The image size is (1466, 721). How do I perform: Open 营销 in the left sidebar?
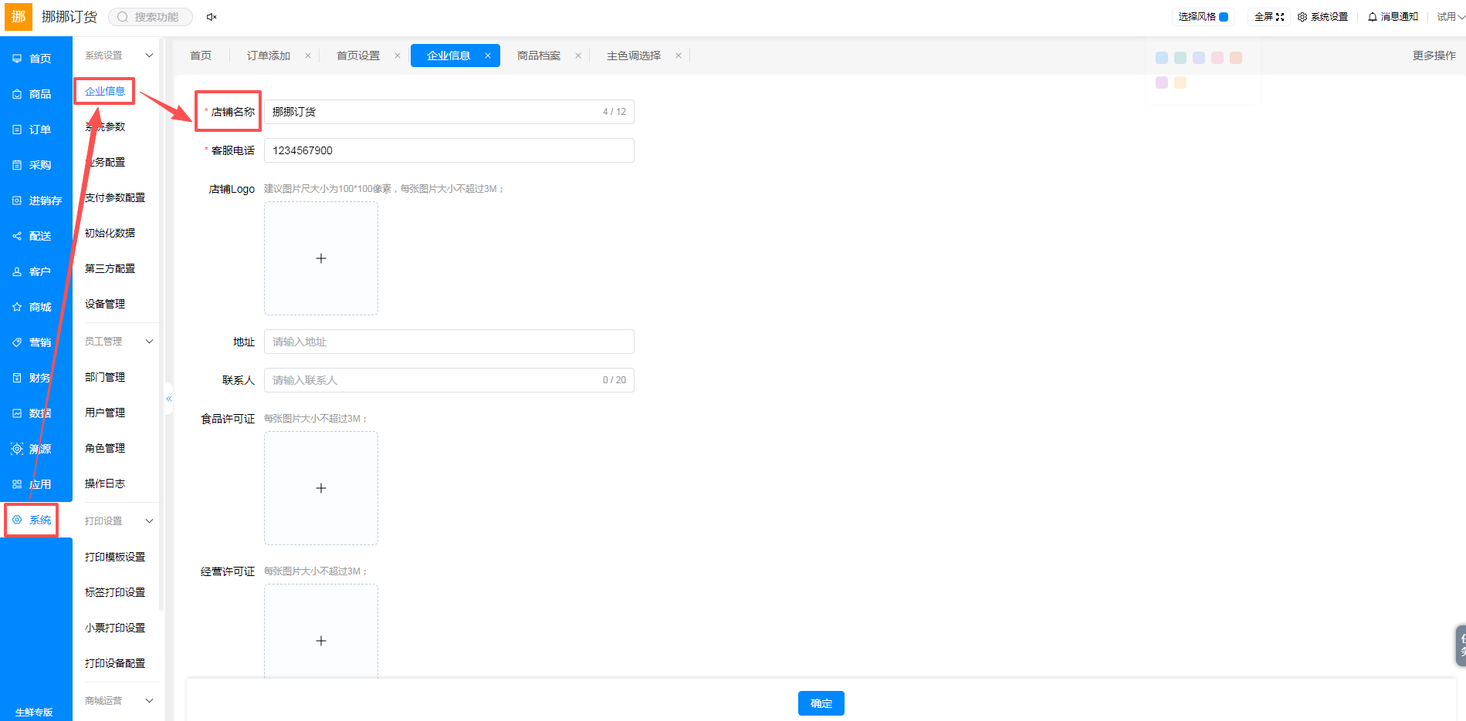tap(36, 342)
